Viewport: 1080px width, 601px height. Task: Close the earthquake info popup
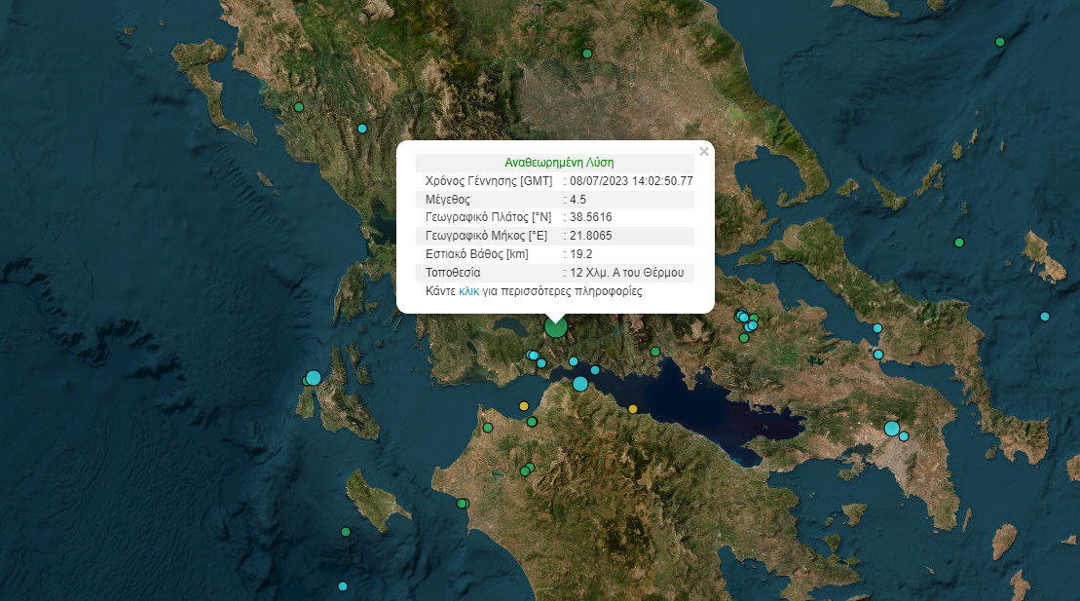[704, 152]
